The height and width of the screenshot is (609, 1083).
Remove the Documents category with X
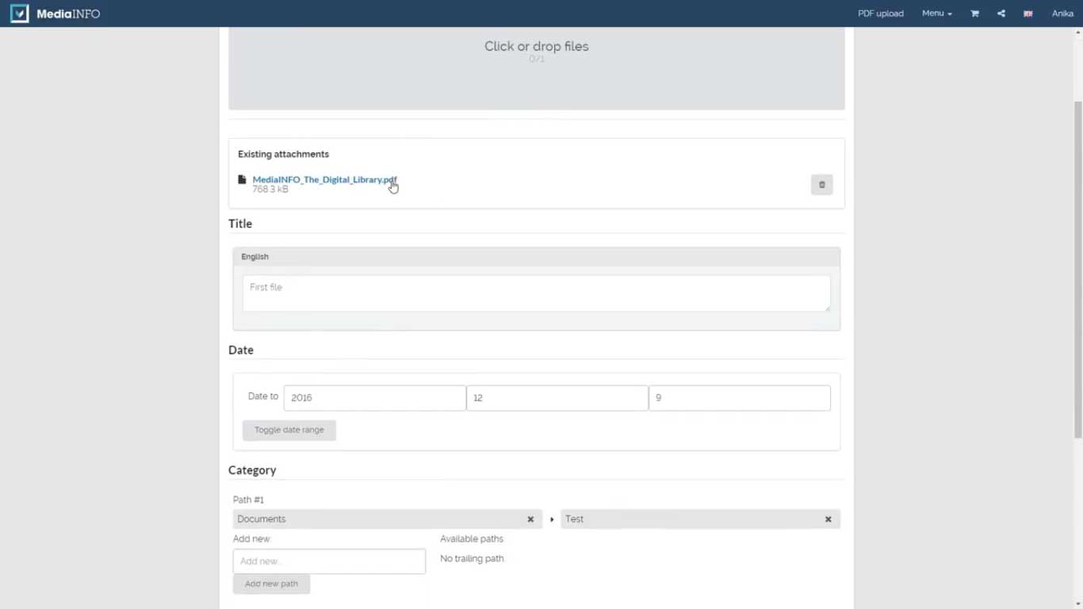[530, 519]
